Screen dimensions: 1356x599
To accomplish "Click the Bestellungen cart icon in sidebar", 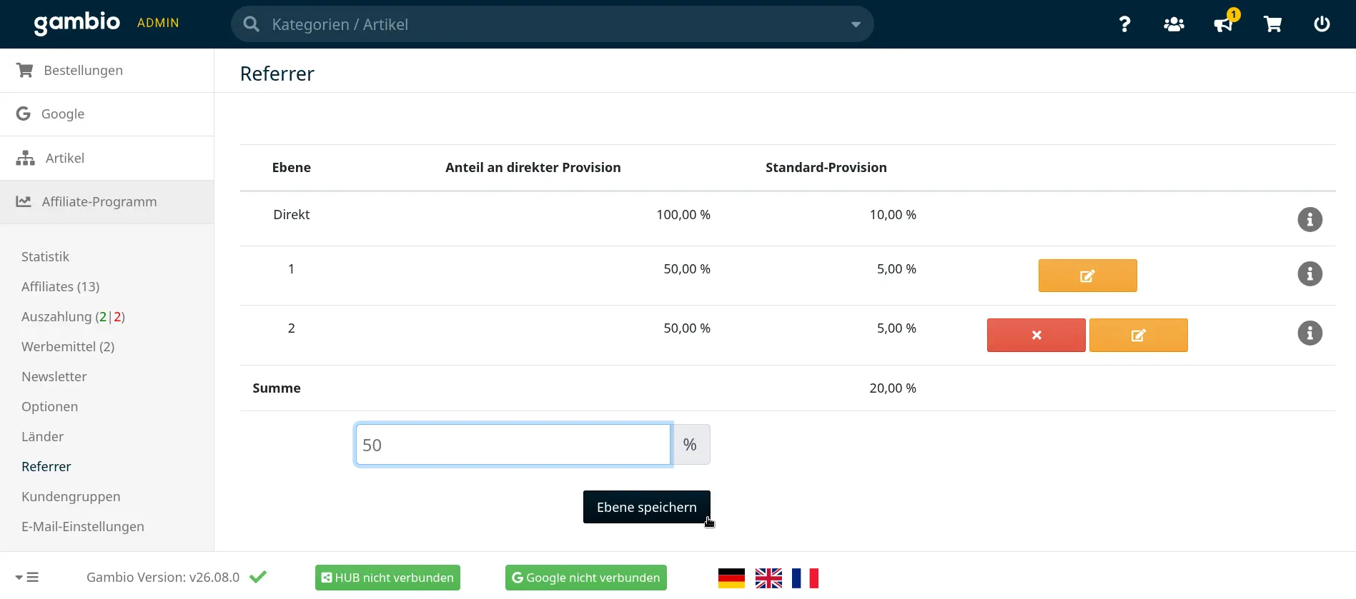I will [25, 70].
